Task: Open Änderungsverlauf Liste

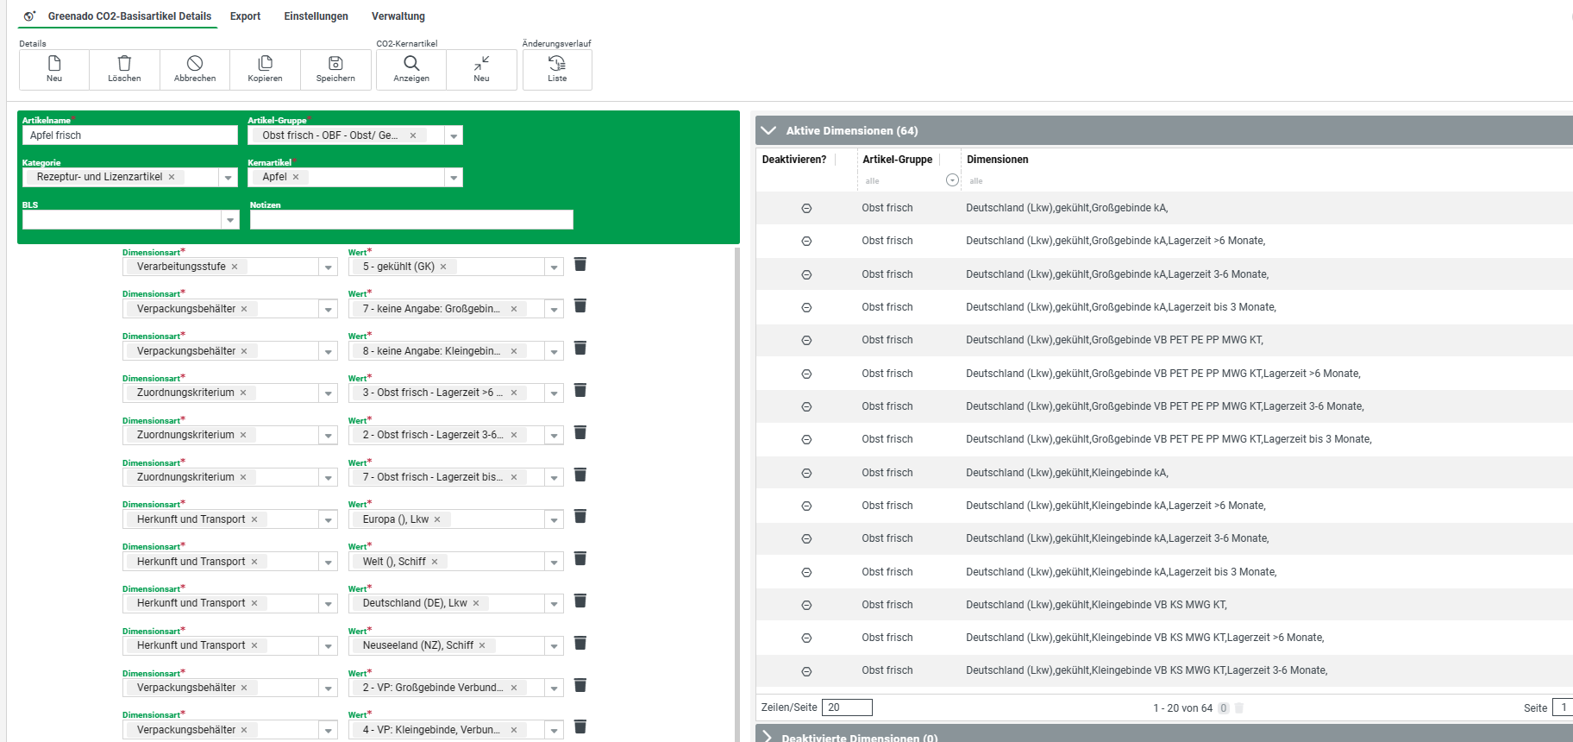Action: tap(557, 69)
